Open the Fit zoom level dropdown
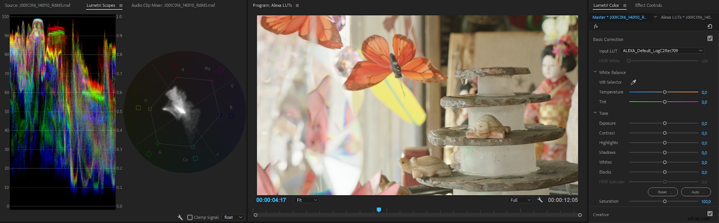 coord(306,200)
